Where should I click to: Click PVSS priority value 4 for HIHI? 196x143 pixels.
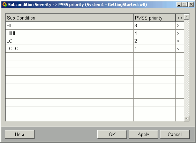click(x=154, y=33)
